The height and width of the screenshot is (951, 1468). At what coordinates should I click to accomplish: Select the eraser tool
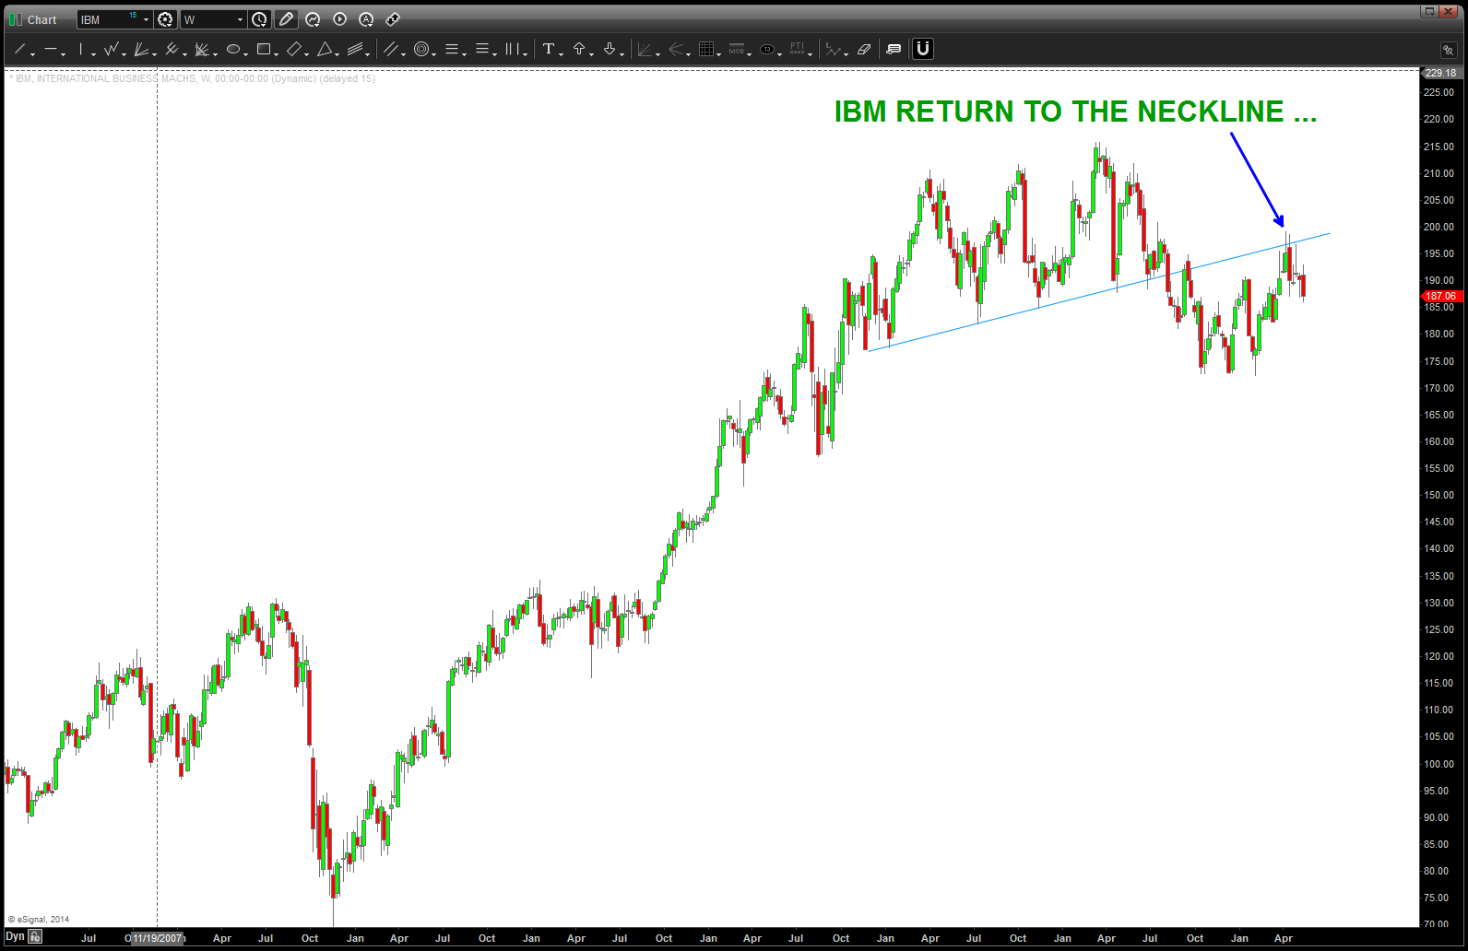pyautogui.click(x=864, y=50)
